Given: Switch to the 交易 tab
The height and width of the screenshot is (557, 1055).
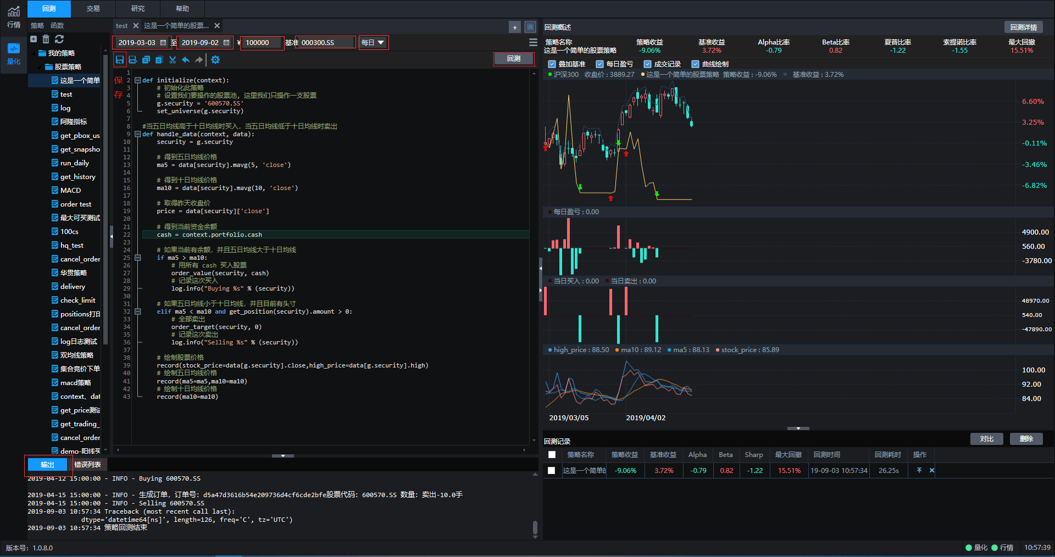Looking at the screenshot, I should (93, 9).
